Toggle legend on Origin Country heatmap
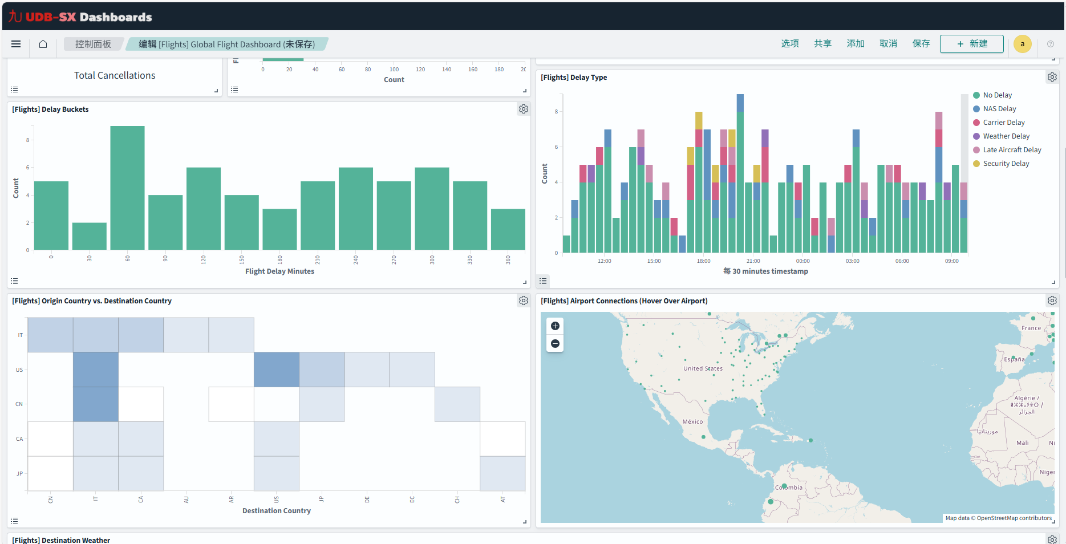 [x=15, y=521]
